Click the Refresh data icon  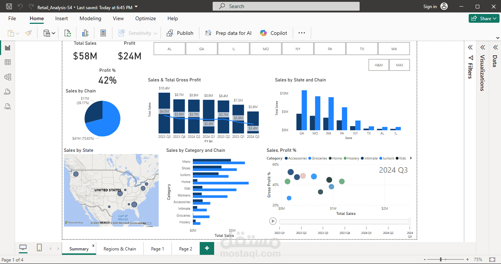click(68, 33)
